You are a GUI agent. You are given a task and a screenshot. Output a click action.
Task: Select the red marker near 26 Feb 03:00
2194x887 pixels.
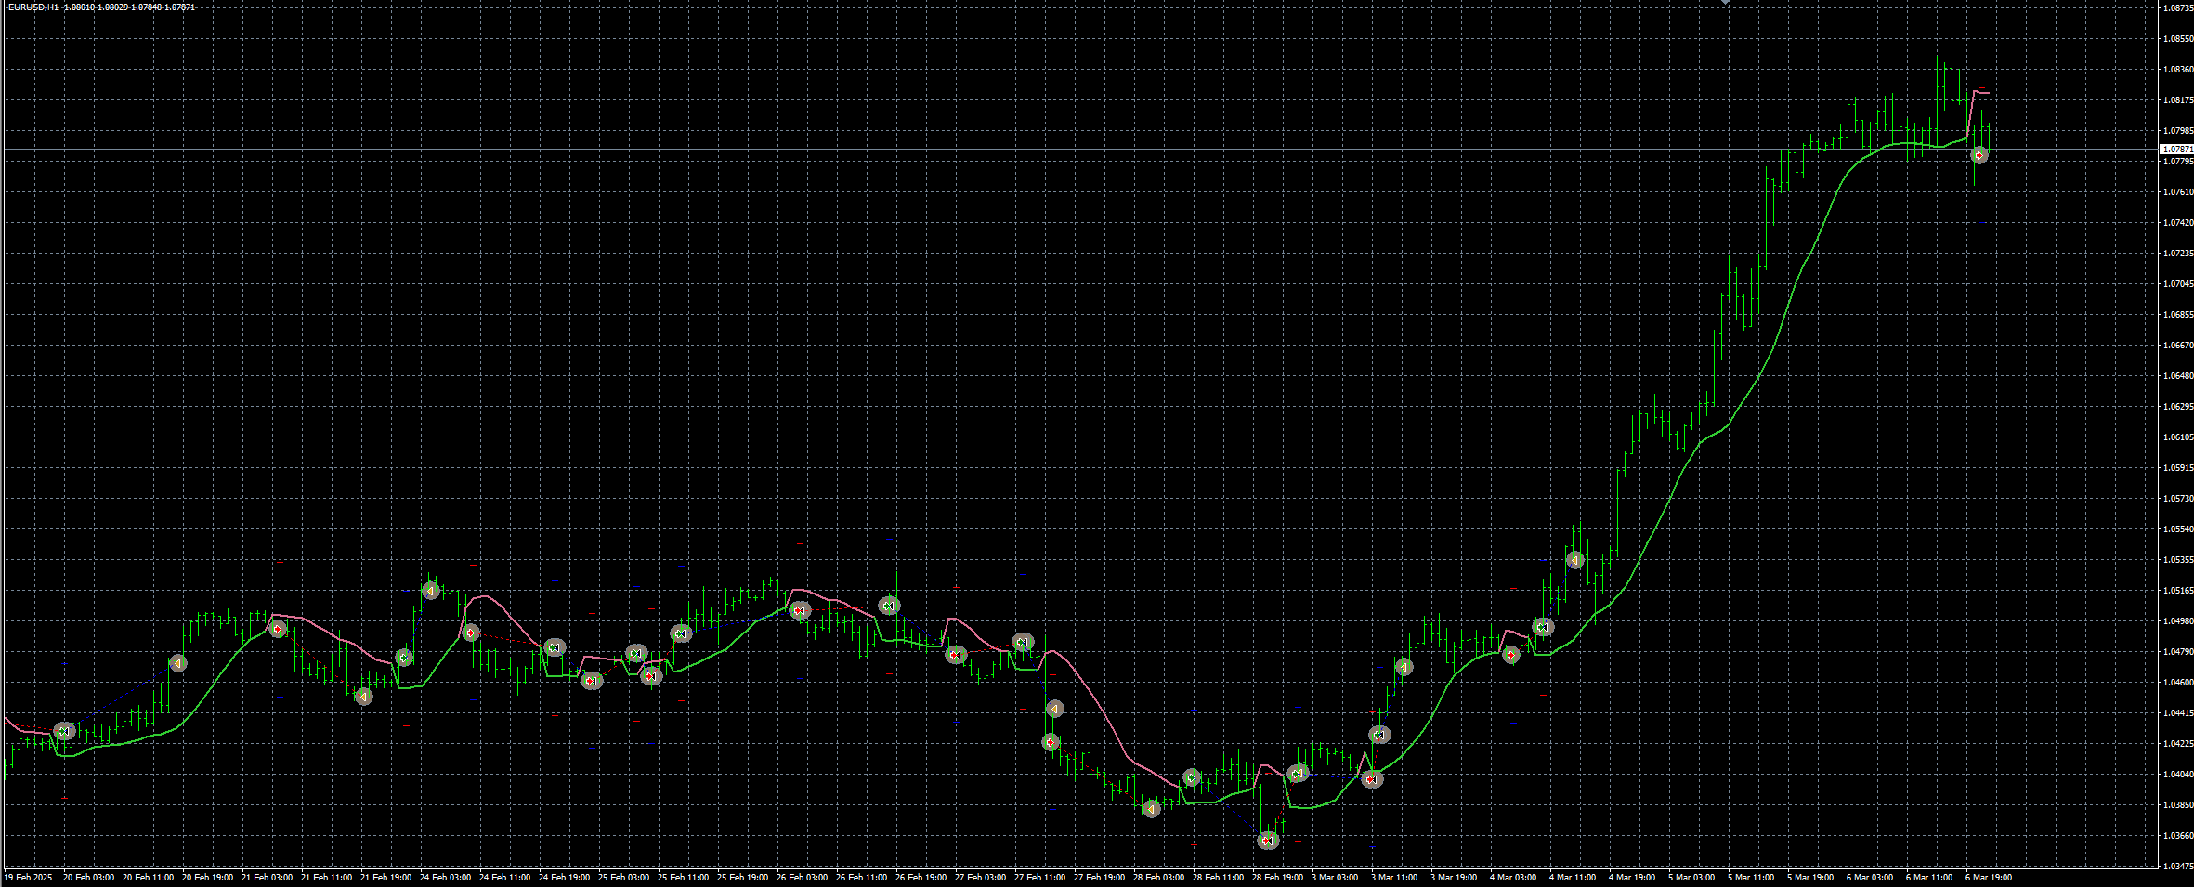[799, 610]
